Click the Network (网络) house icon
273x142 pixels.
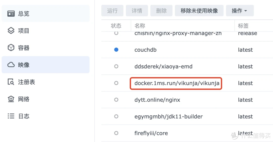11,99
